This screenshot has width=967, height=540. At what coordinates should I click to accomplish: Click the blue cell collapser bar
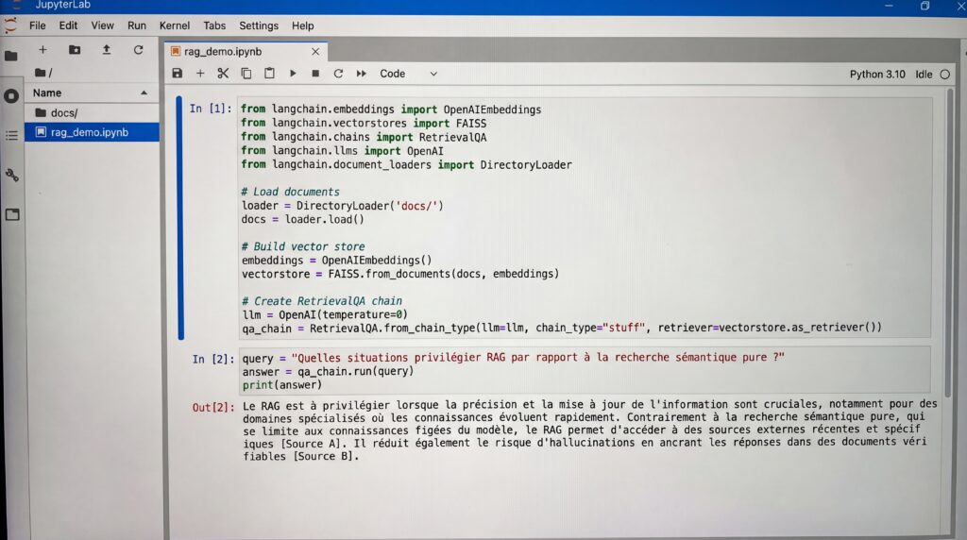[180, 217]
